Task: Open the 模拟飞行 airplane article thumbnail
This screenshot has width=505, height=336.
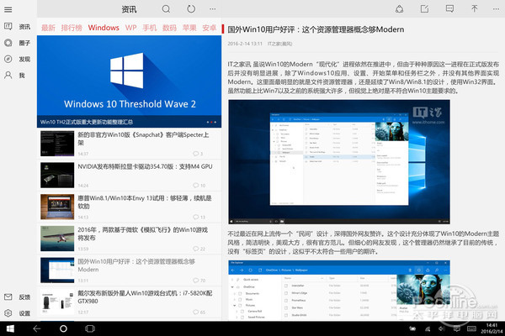Action: [57, 239]
